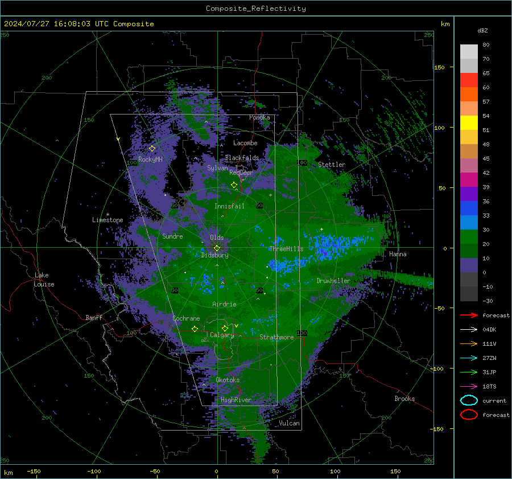Pick the red 60-65 dBZ swatch

click(469, 80)
